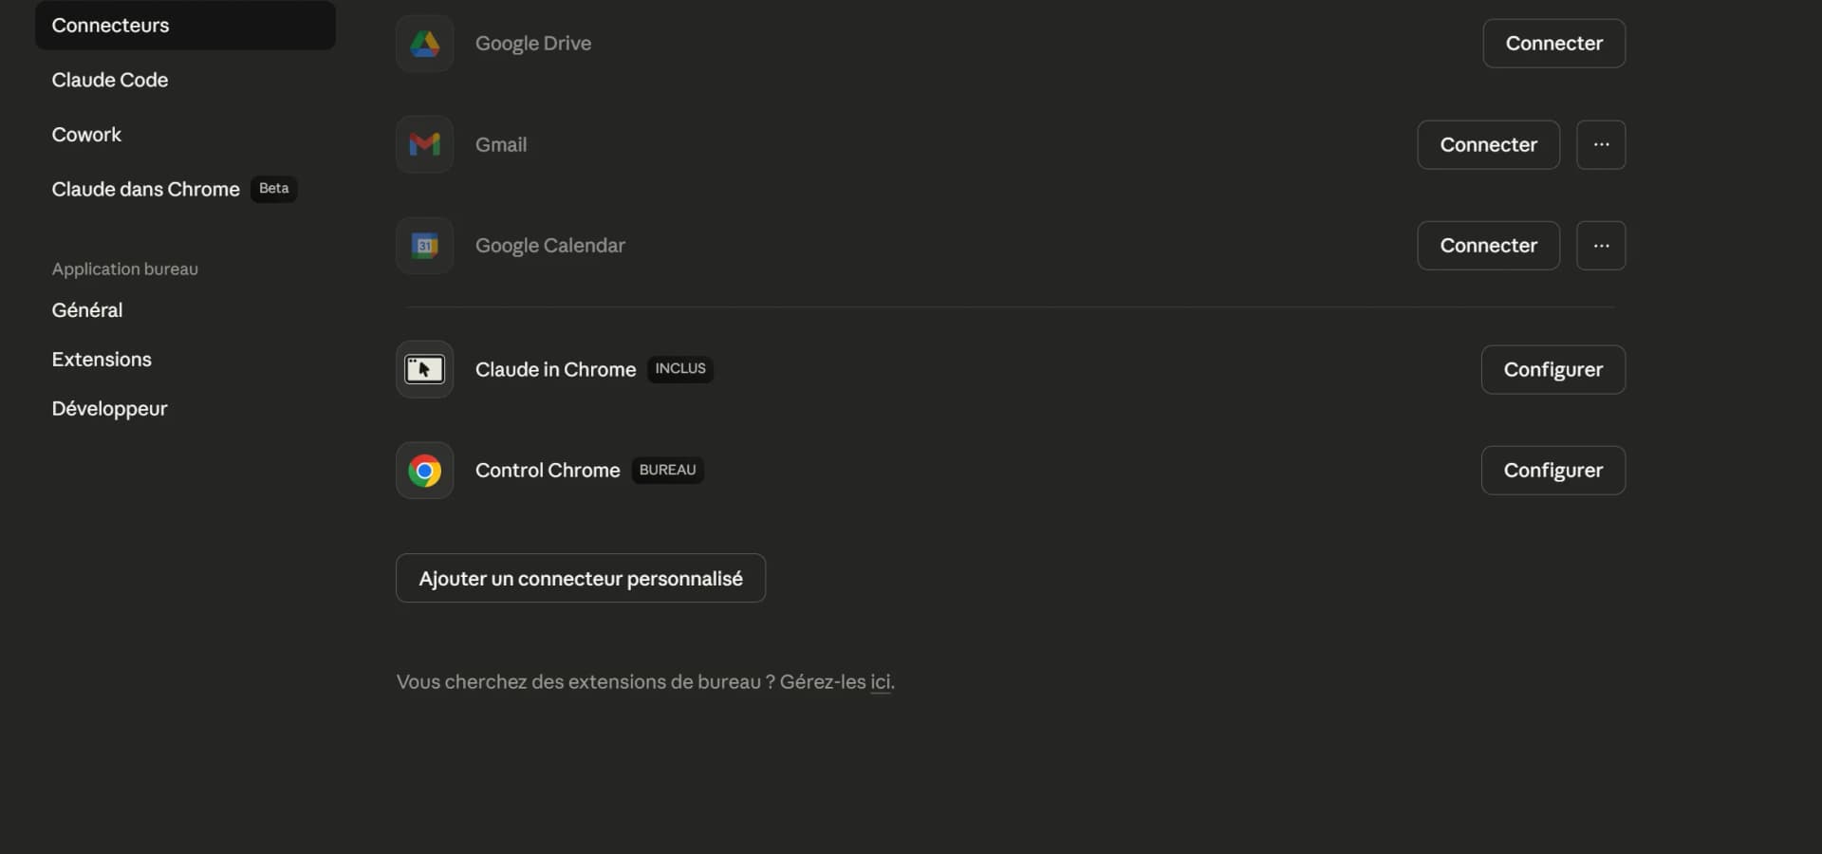Click the Google Calendar icon

(x=424, y=245)
